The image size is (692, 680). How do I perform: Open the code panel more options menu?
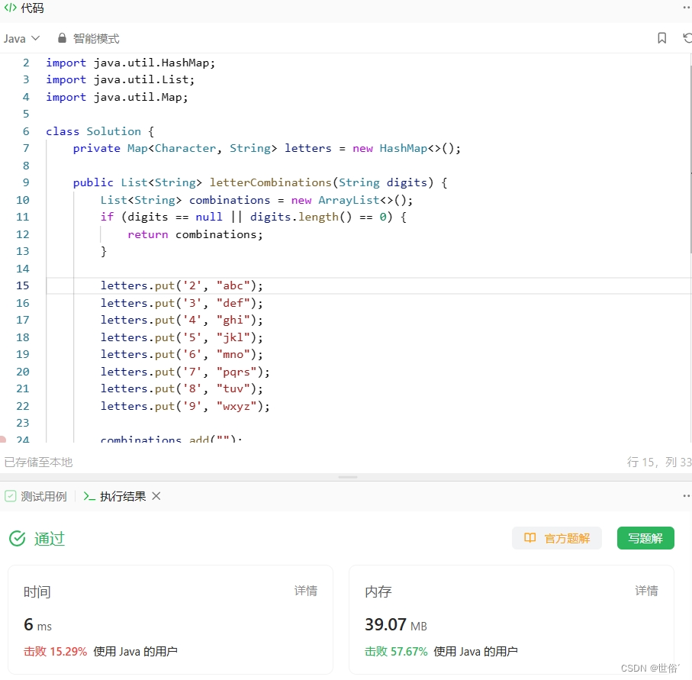click(x=687, y=8)
